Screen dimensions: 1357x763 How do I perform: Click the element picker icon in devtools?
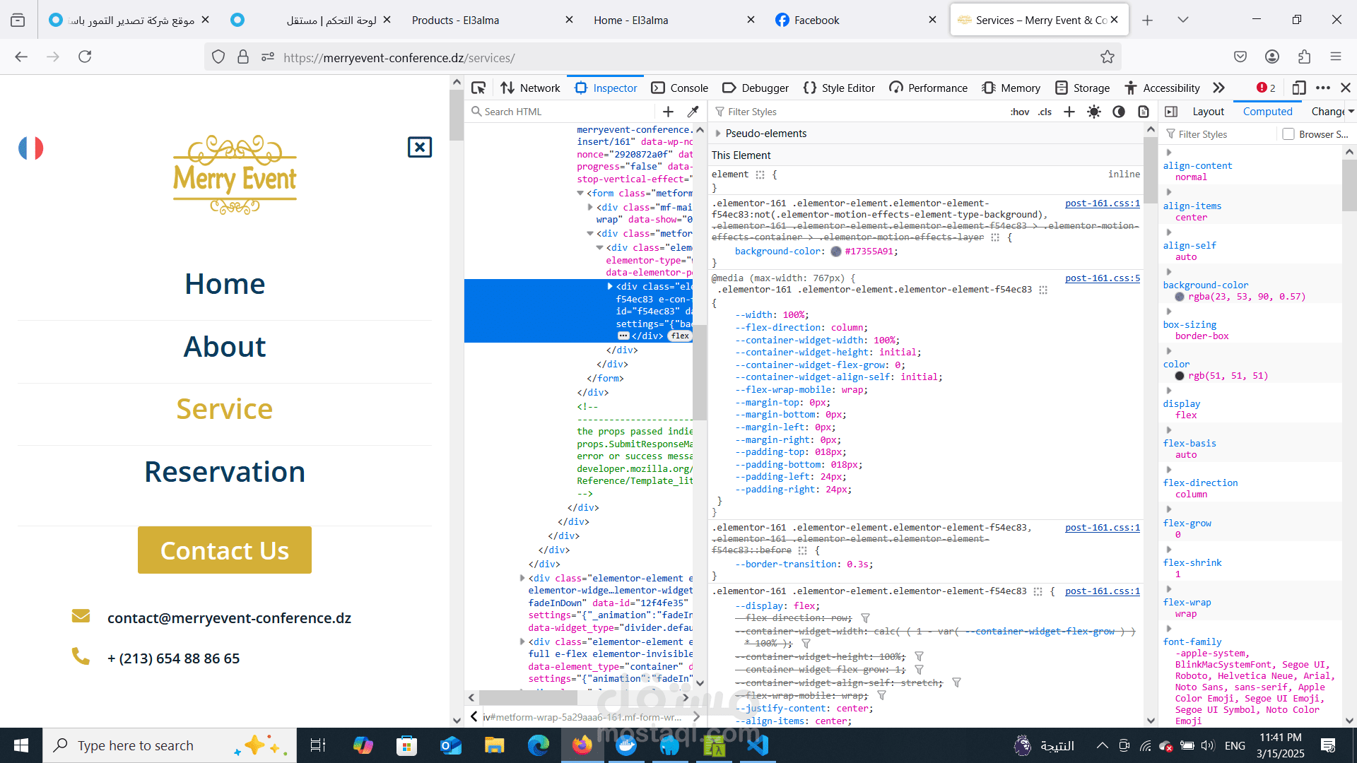pos(478,88)
